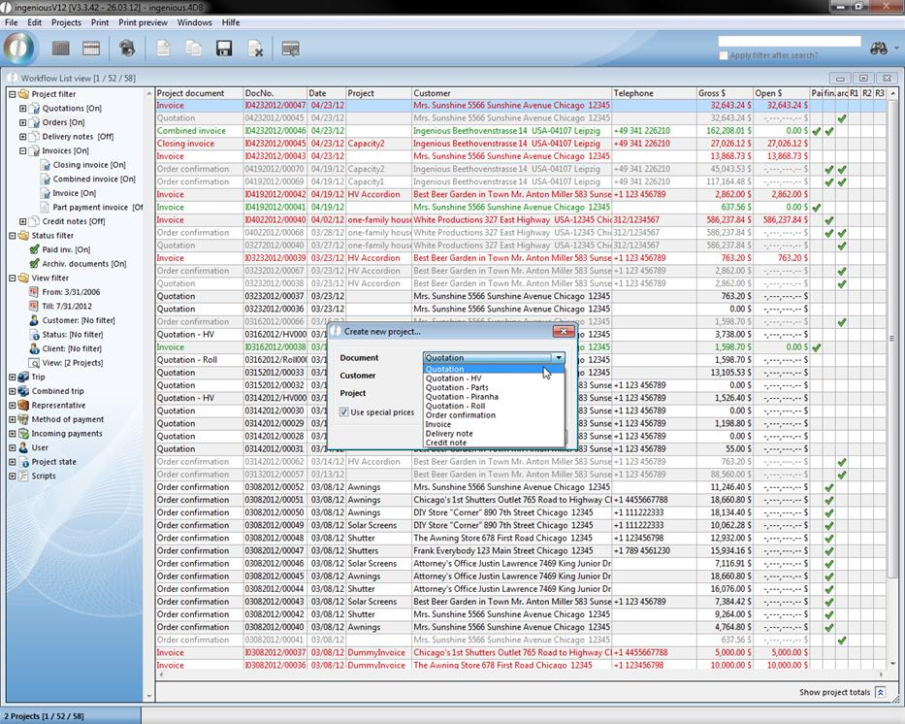Toggle Apply filter after search checkbox
The width and height of the screenshot is (905, 724).
pyautogui.click(x=724, y=55)
